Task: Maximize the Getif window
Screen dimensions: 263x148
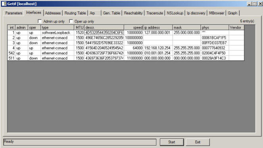Action: tap(254, 4)
